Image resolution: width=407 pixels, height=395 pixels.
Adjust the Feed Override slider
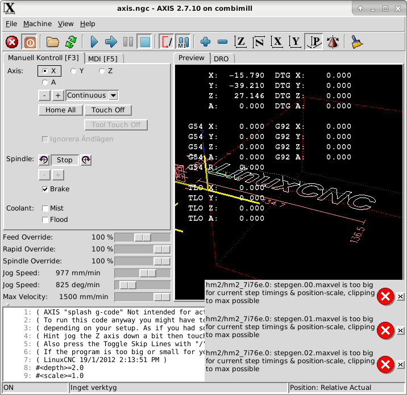(x=143, y=237)
